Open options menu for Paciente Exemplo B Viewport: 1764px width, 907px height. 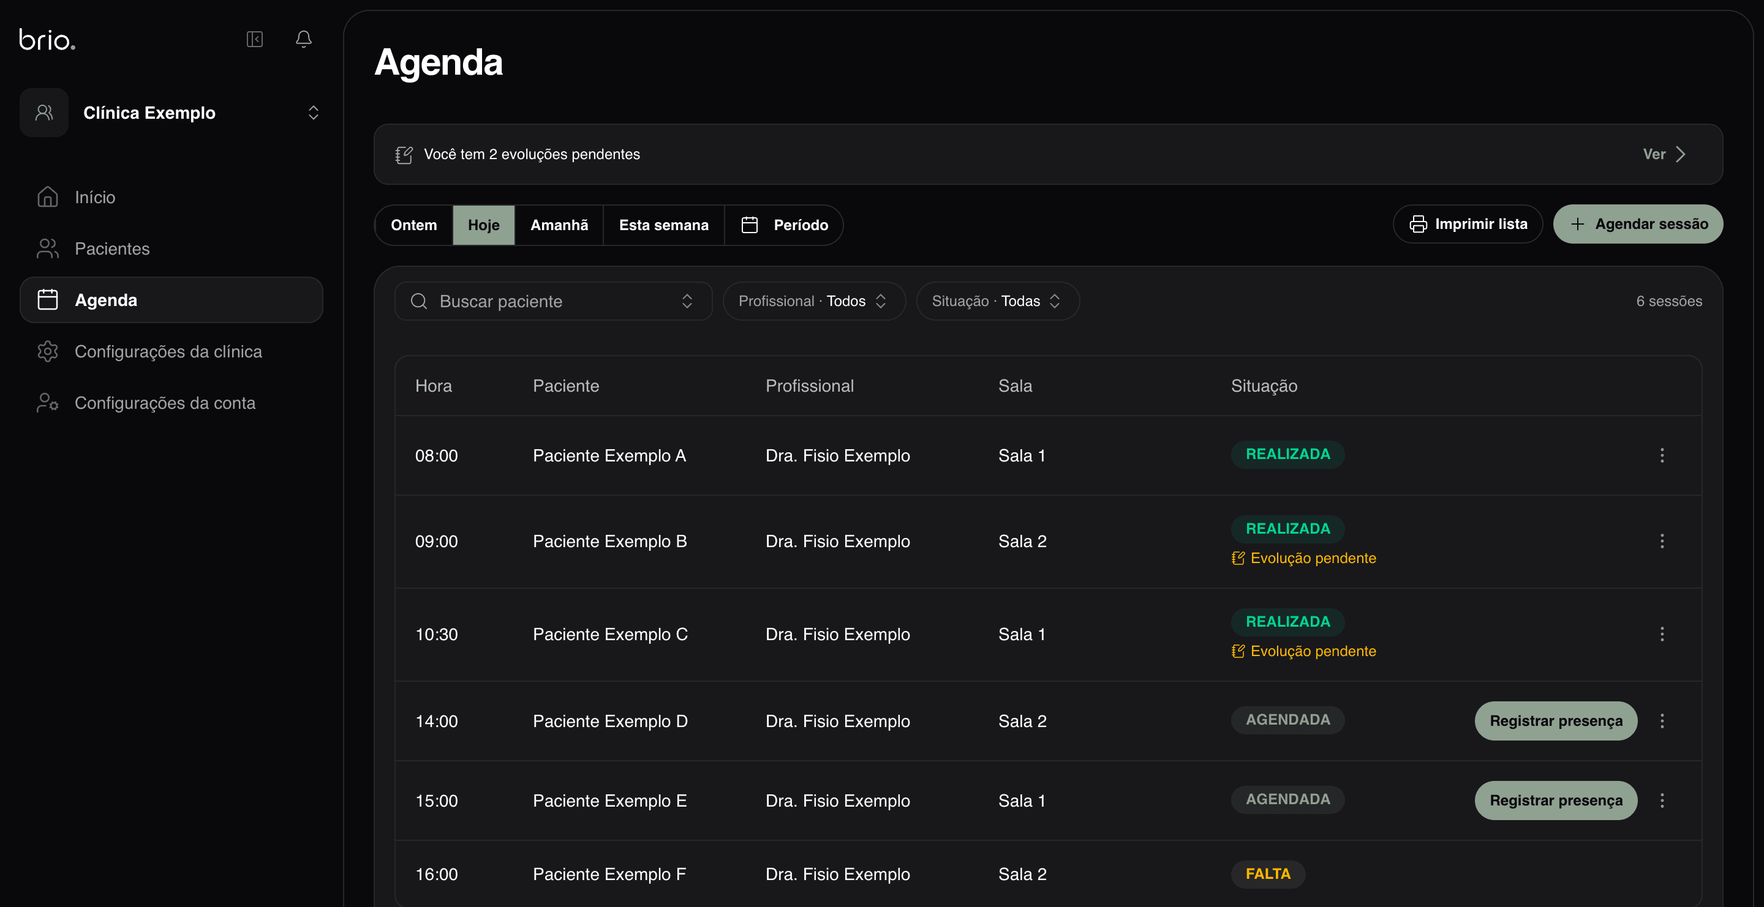pyautogui.click(x=1662, y=542)
